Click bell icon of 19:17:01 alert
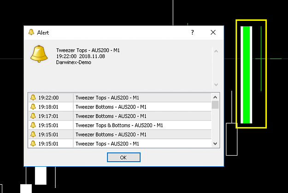Image resolution: width=288 pixels, height=193 pixels. click(33, 116)
